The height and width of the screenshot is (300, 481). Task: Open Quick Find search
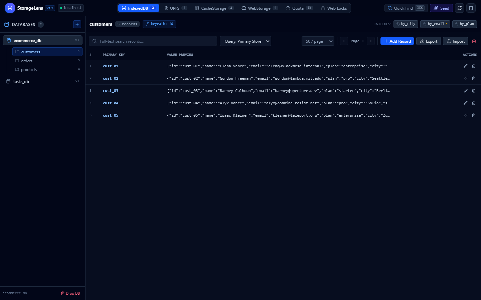pyautogui.click(x=406, y=8)
